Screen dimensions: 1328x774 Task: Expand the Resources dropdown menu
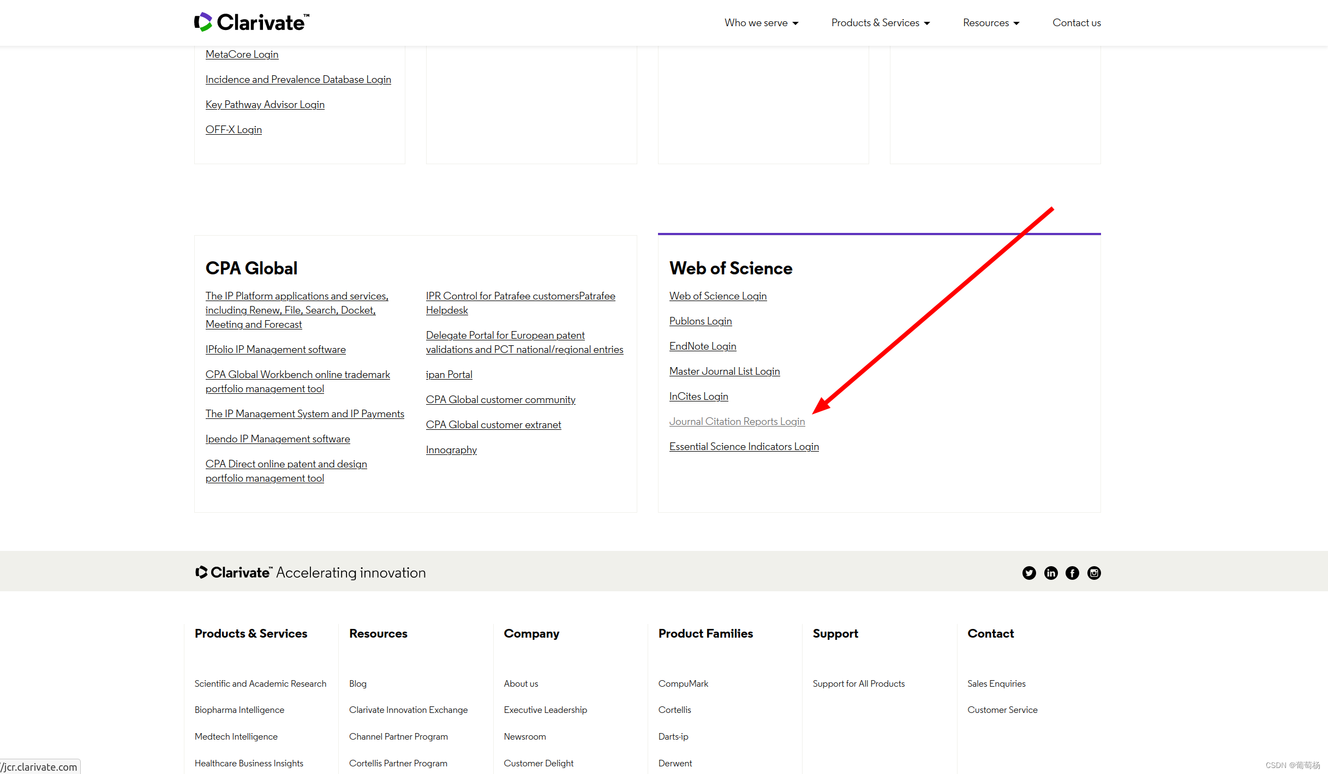point(991,23)
